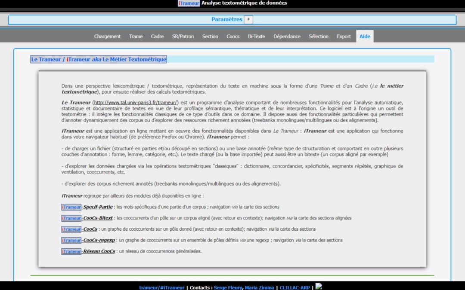Select the Sélection tab
Image resolution: width=465 pixels, height=290 pixels.
319,37
